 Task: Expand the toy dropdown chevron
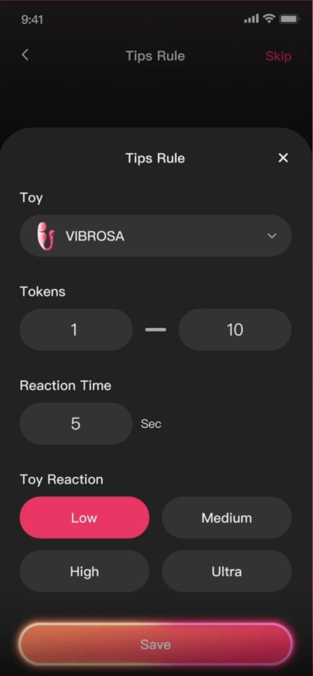(x=272, y=236)
